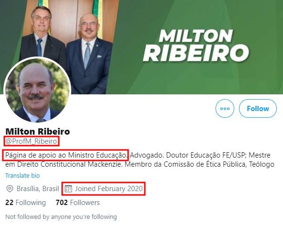The height and width of the screenshot is (228, 283).
Task: Click the Follow button
Action: 258,108
